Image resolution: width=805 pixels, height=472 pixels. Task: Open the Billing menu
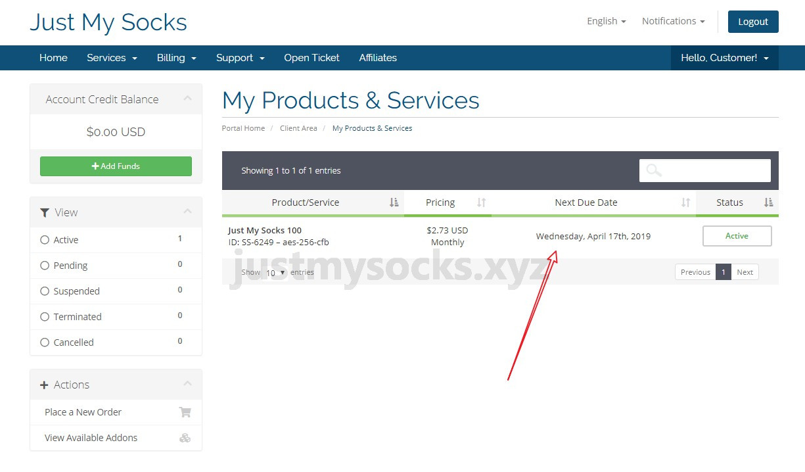[177, 58]
